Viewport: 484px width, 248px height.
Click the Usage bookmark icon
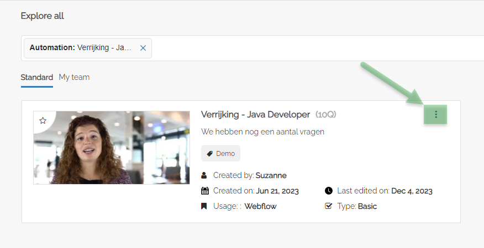(x=204, y=206)
